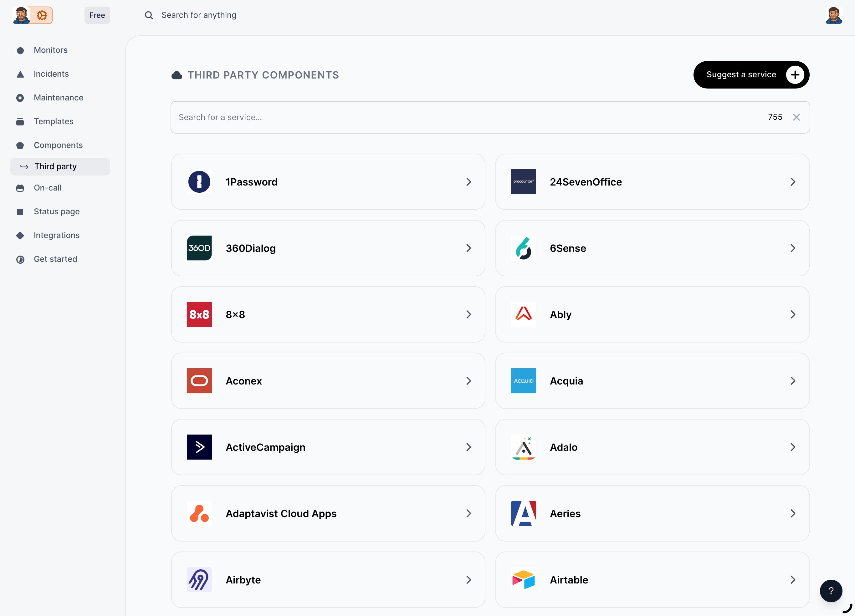Click the On-call calendar icon in sidebar

pyautogui.click(x=20, y=188)
